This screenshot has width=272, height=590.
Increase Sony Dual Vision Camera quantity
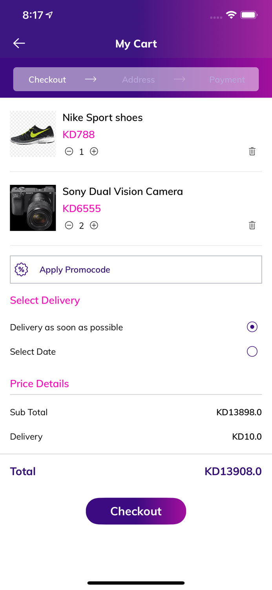click(94, 225)
